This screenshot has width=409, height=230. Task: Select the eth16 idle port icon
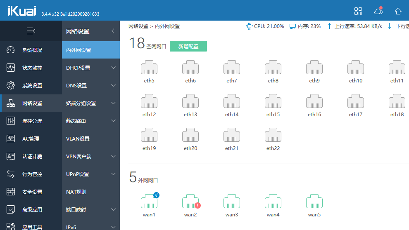pyautogui.click(x=314, y=101)
